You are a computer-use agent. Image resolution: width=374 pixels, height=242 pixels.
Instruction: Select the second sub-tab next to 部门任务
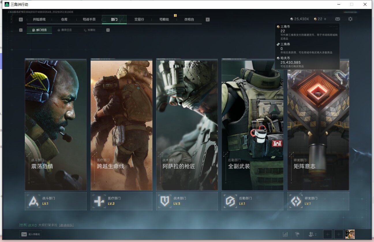tap(65, 30)
